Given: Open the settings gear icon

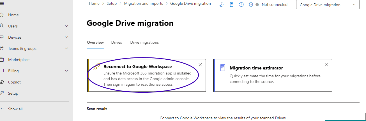Looking at the screenshot, I should [x=251, y=4].
